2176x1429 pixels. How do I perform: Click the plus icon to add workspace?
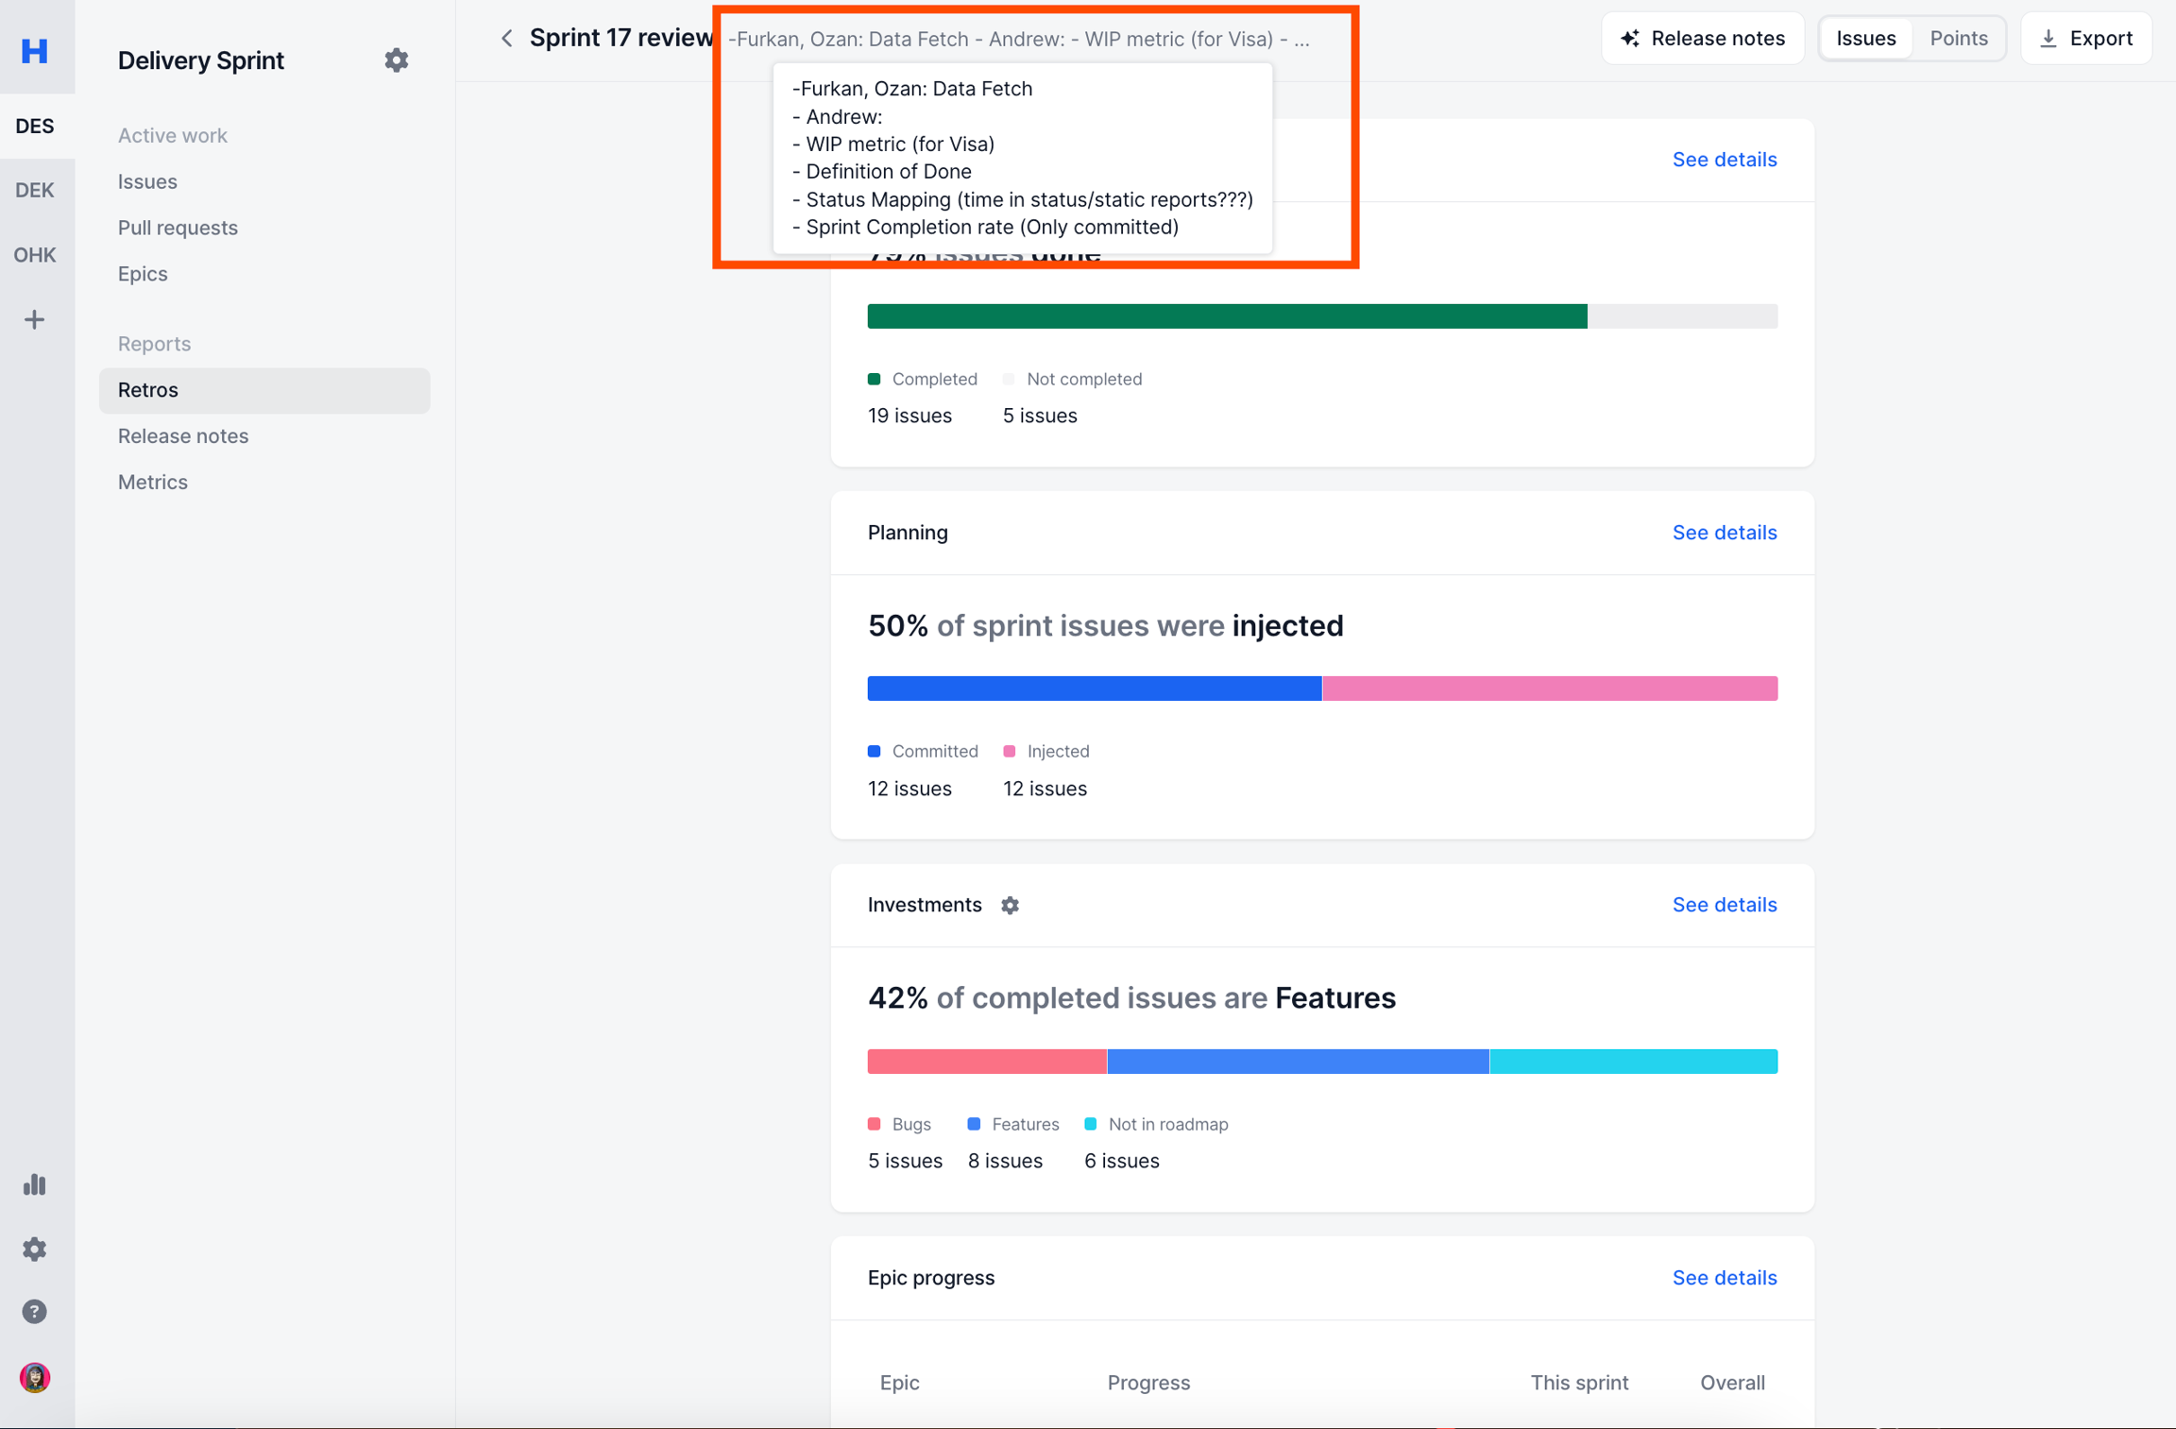[x=35, y=320]
